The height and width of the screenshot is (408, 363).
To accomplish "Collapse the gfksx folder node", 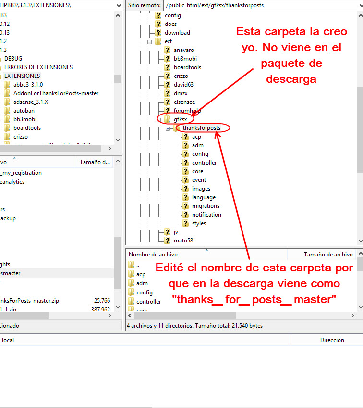I will tap(159, 119).
